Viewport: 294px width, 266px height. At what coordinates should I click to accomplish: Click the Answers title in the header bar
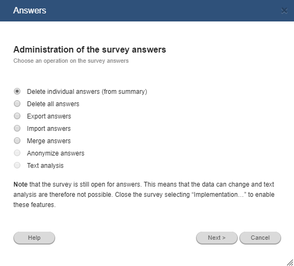(29, 10)
